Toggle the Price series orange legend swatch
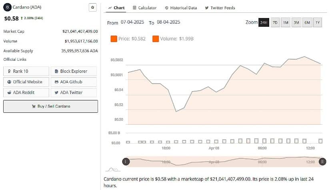This screenshot has width=330, height=190. tap(114, 39)
